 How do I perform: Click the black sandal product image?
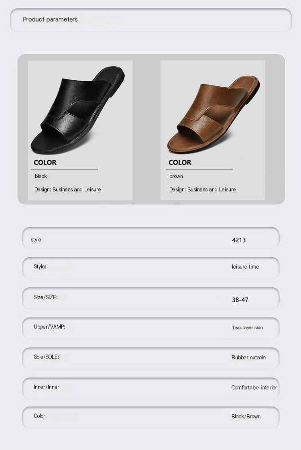pos(78,110)
